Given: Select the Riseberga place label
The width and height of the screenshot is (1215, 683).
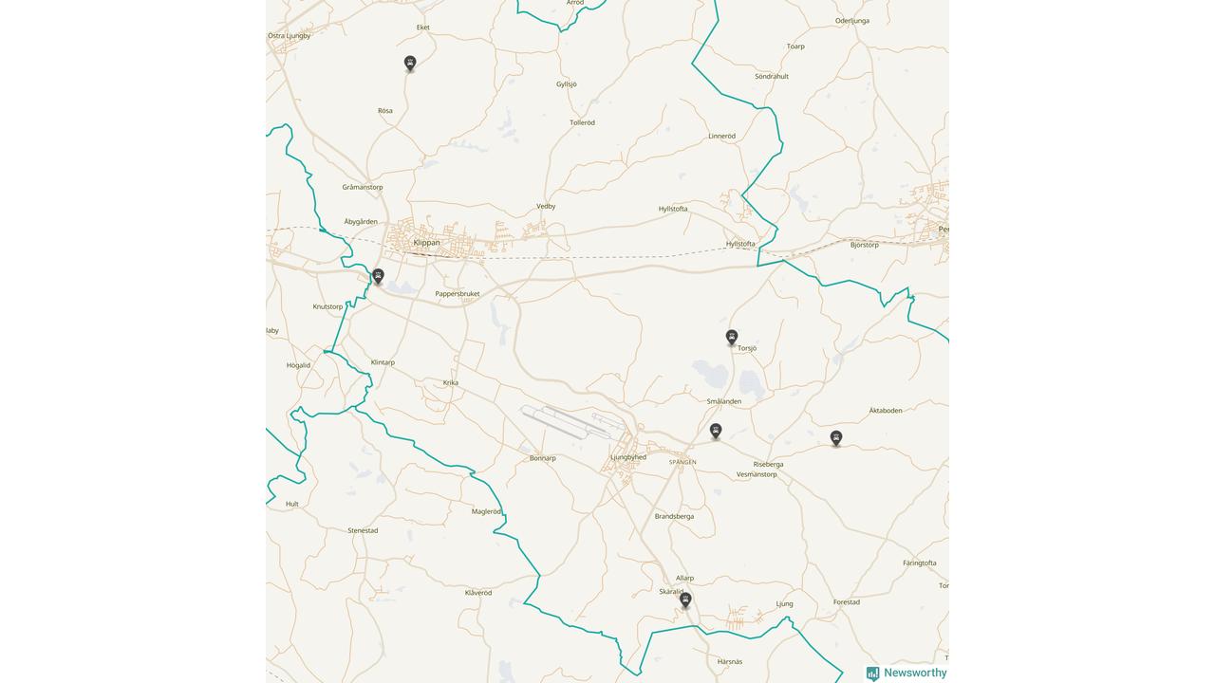Looking at the screenshot, I should [768, 465].
